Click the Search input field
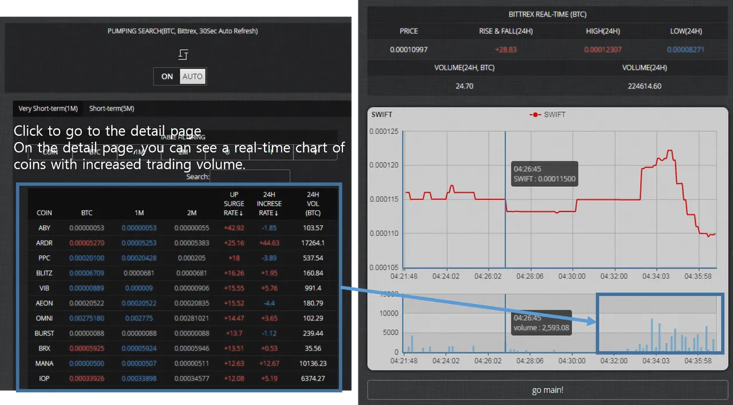Viewport: 733px width, 405px height. coord(250,177)
